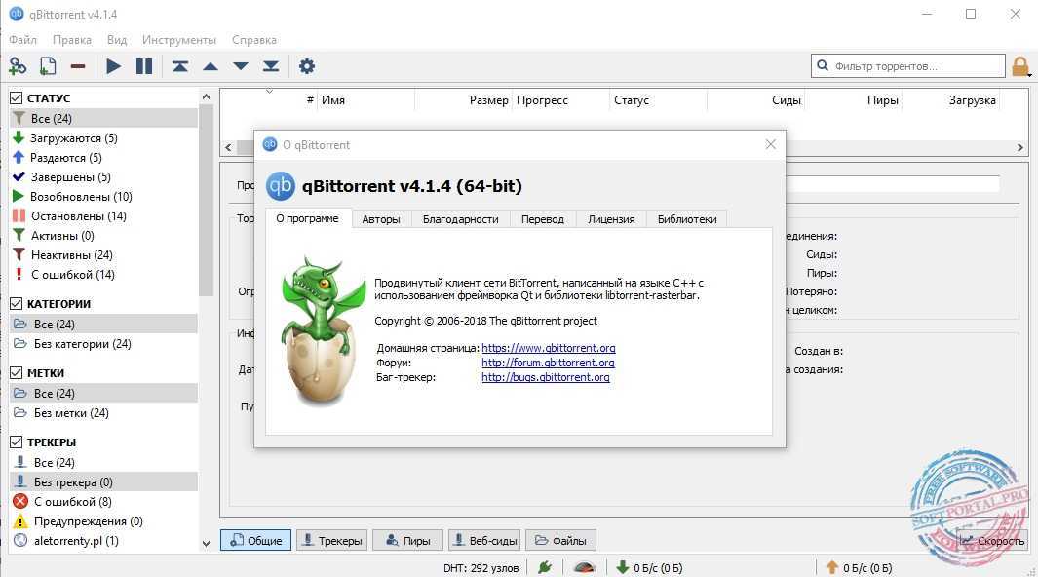Select tracker filter С ошибкой (8)
The width and height of the screenshot is (1038, 577).
pyautogui.click(x=73, y=502)
